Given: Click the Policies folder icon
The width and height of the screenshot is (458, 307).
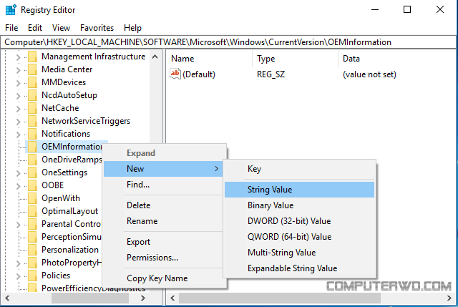Looking at the screenshot, I should (32, 276).
